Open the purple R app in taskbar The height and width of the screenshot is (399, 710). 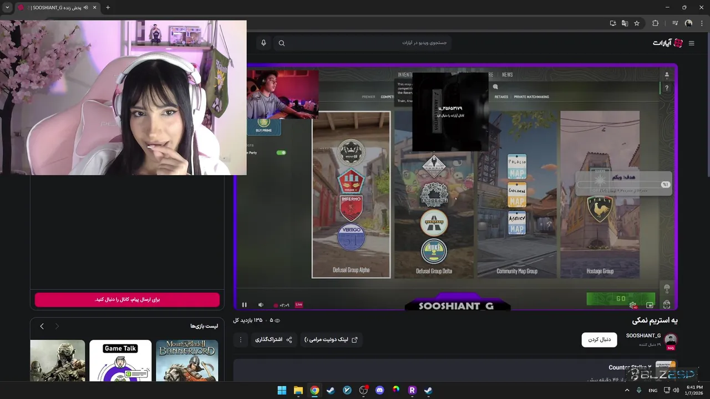click(412, 390)
